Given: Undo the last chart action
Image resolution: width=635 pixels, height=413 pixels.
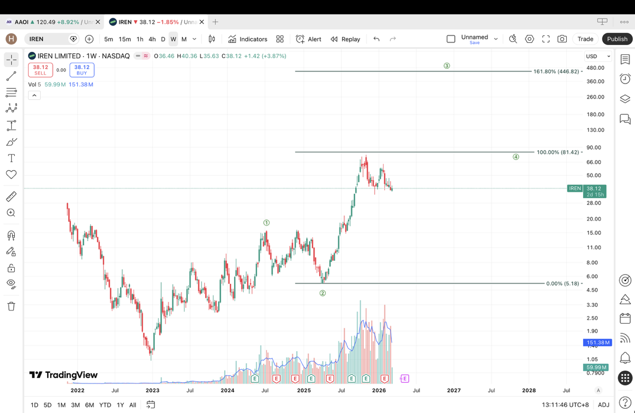Looking at the screenshot, I should coord(376,39).
